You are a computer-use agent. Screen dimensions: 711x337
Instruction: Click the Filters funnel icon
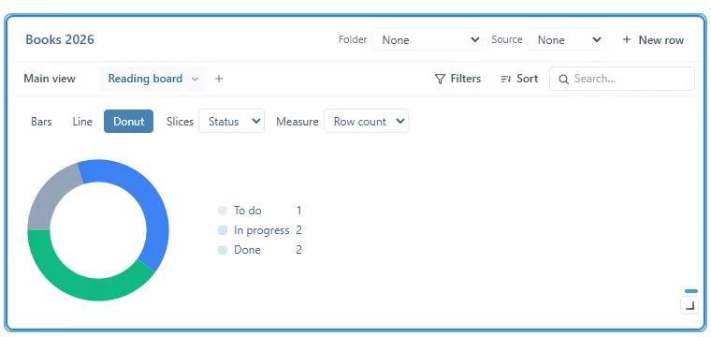coord(440,79)
